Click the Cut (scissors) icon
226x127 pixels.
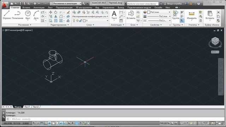218,12
